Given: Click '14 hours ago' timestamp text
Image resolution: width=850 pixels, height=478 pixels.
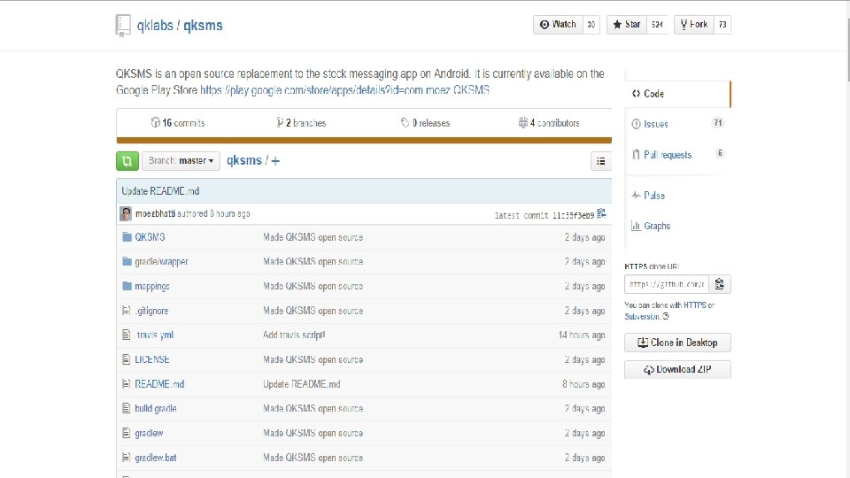Looking at the screenshot, I should pyautogui.click(x=582, y=335).
